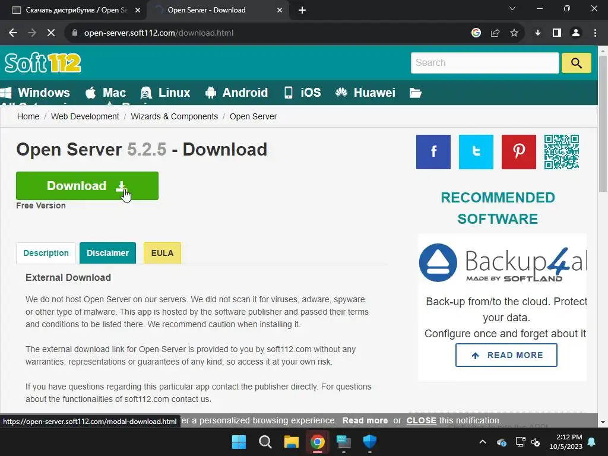Open the folder categories icon in navbar
Viewport: 608px width, 456px height.
pyautogui.click(x=415, y=93)
